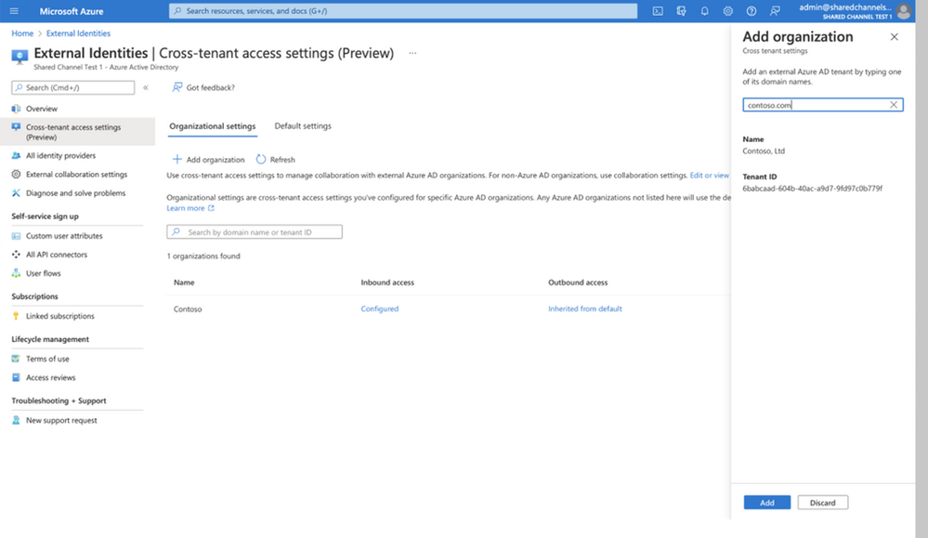928x538 pixels.
Task: Click the Overview icon in sidebar
Action: click(x=16, y=109)
